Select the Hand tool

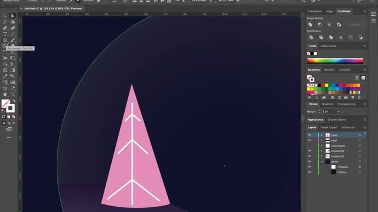[x=5, y=94]
